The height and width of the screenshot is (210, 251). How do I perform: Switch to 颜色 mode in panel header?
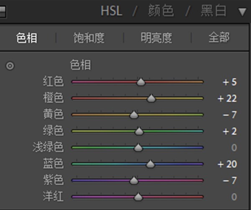(x=161, y=10)
